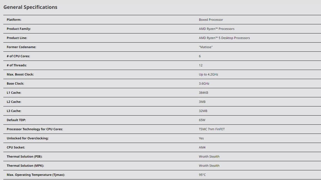Viewport: 321px width, 180px height.
Task: Select the Boxed Processor value
Action: click(x=211, y=20)
